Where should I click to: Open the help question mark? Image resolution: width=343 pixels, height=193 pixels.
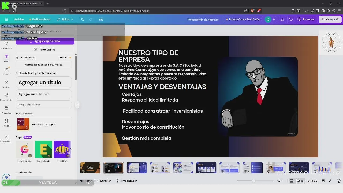pyautogui.click(x=339, y=181)
